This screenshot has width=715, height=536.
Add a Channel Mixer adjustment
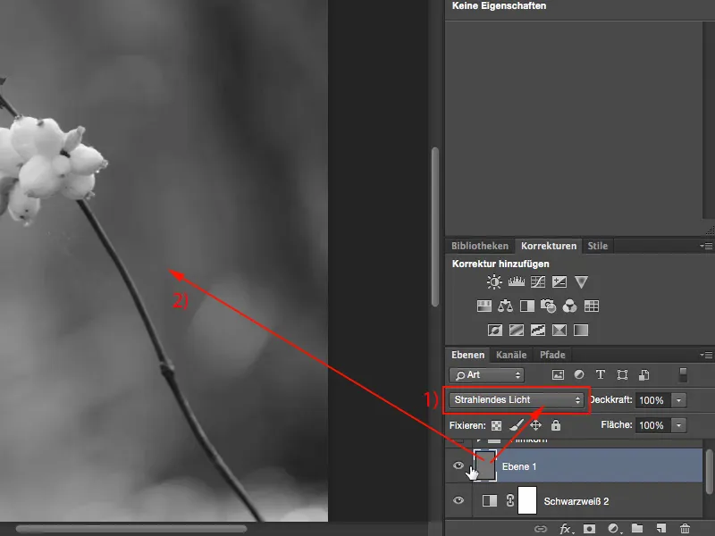[x=569, y=306]
